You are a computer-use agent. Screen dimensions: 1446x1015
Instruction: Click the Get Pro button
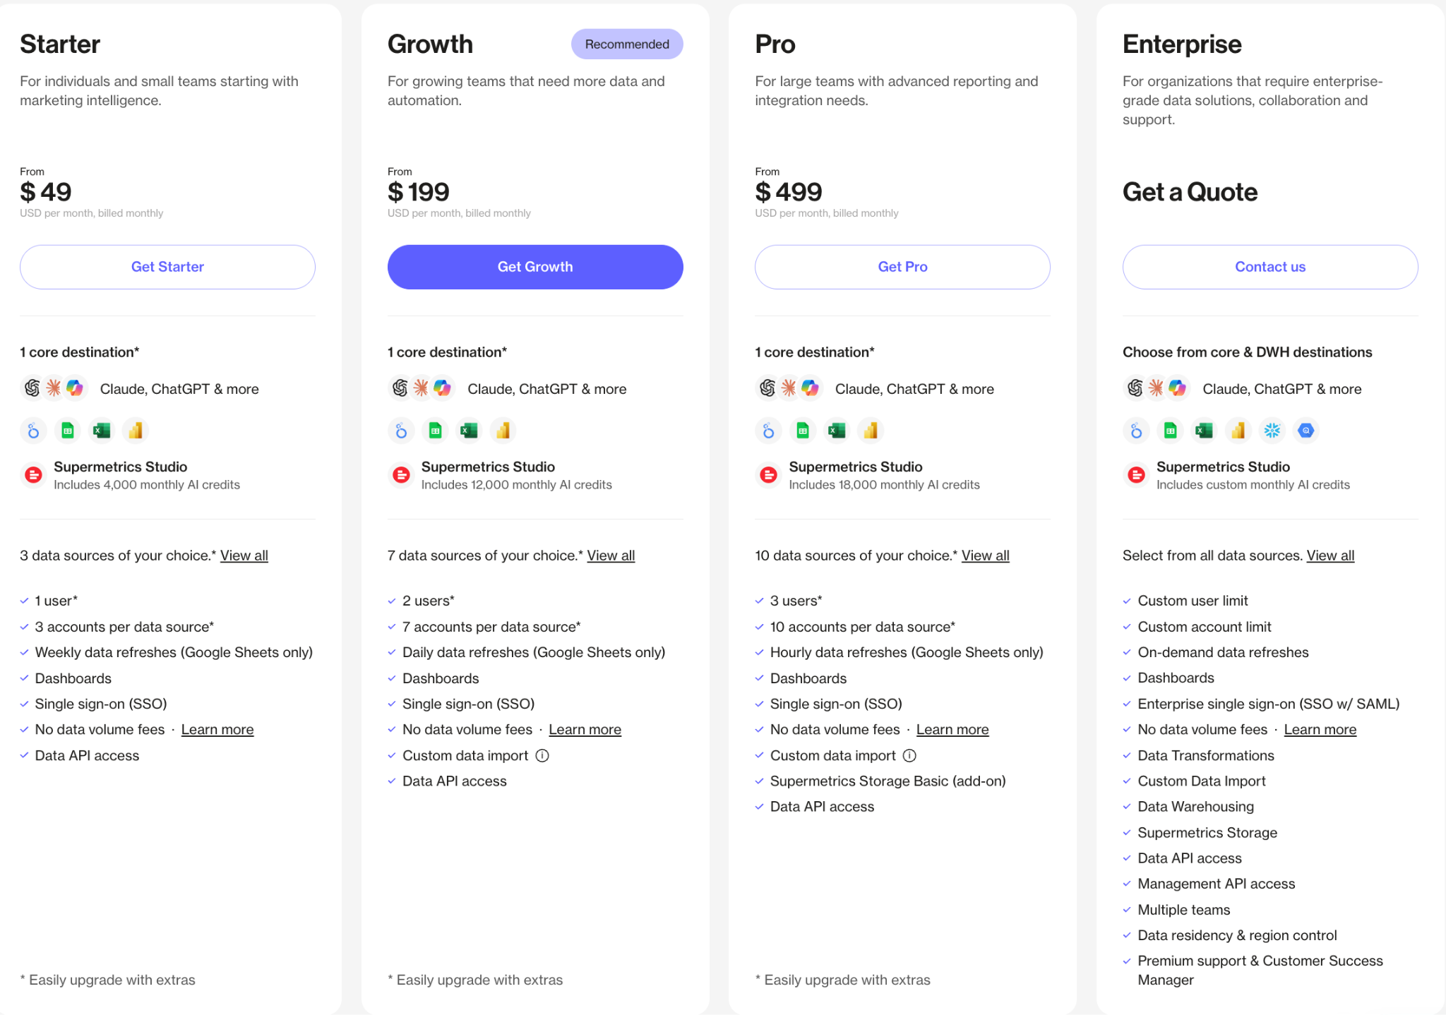coord(902,267)
